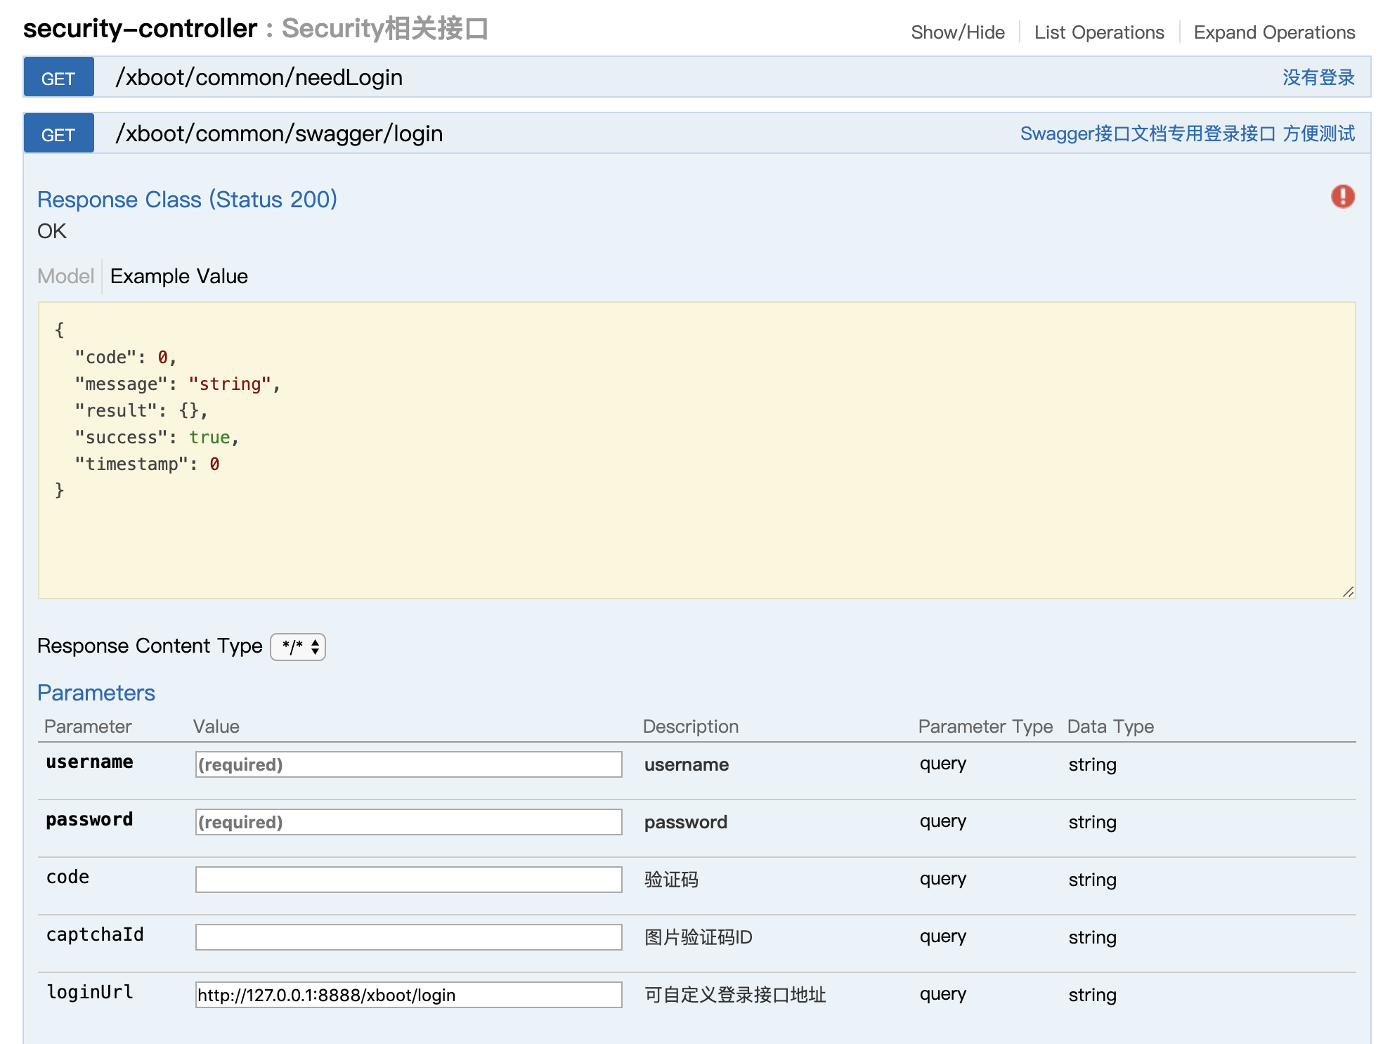
Task: Click the code value input field
Action: pos(408,880)
